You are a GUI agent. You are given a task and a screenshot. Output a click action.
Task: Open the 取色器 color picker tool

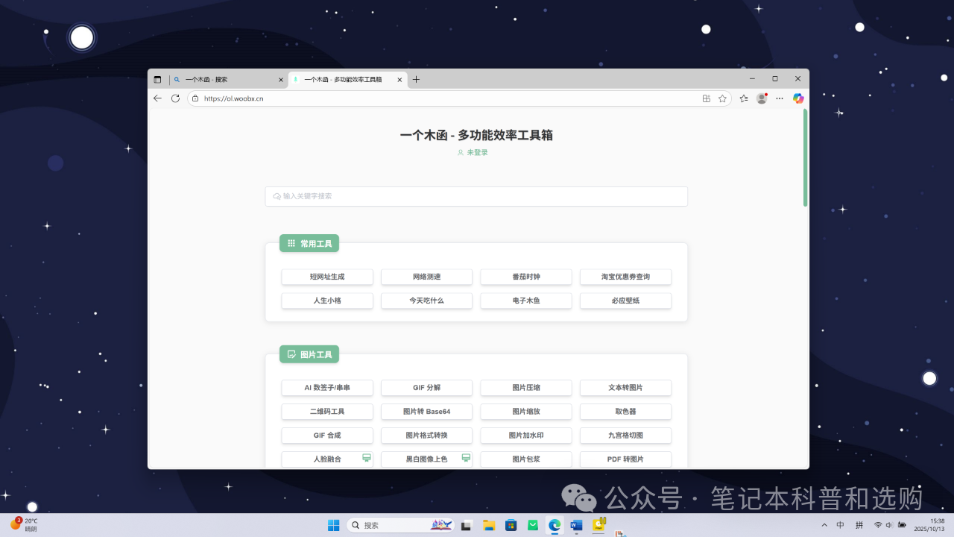[x=625, y=412]
